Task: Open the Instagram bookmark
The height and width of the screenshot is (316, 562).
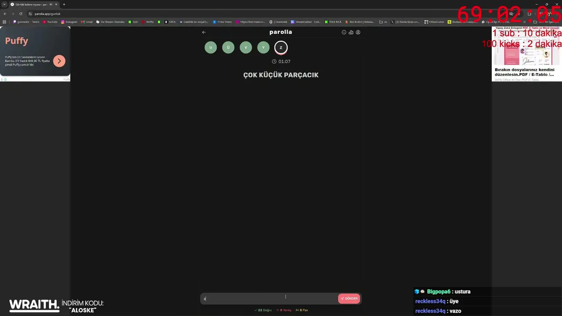Action: [x=69, y=22]
